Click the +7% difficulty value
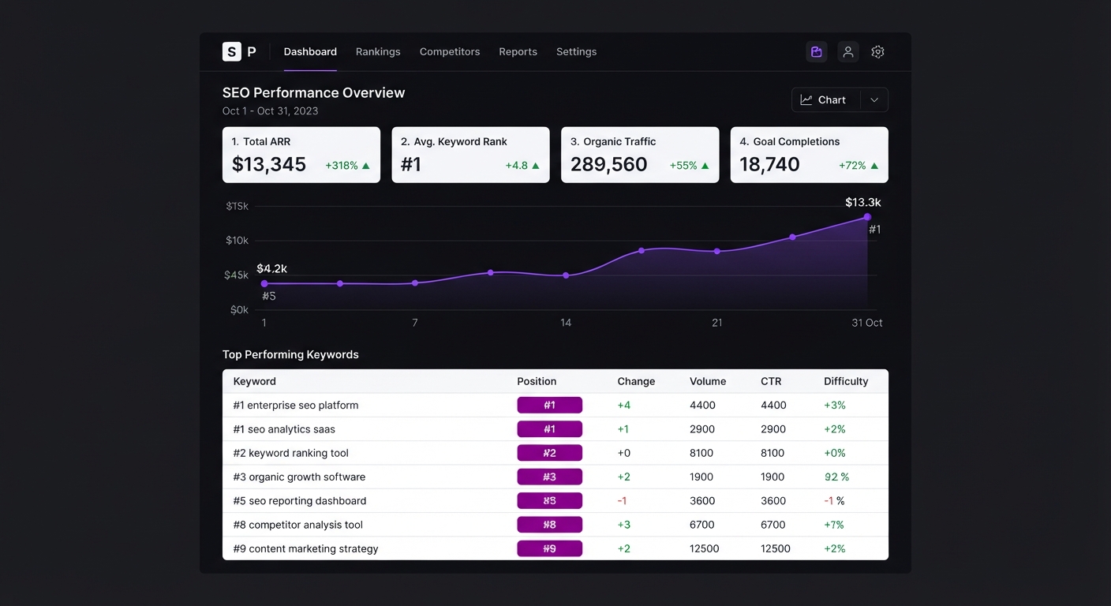This screenshot has height=606, width=1111. click(834, 525)
